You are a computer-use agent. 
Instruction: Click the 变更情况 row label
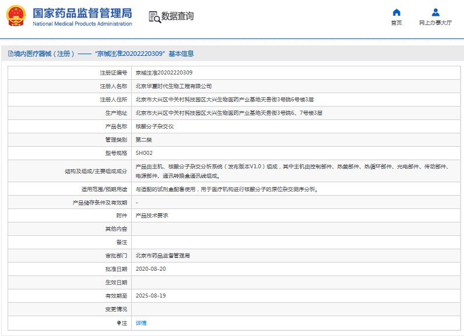pos(116,309)
